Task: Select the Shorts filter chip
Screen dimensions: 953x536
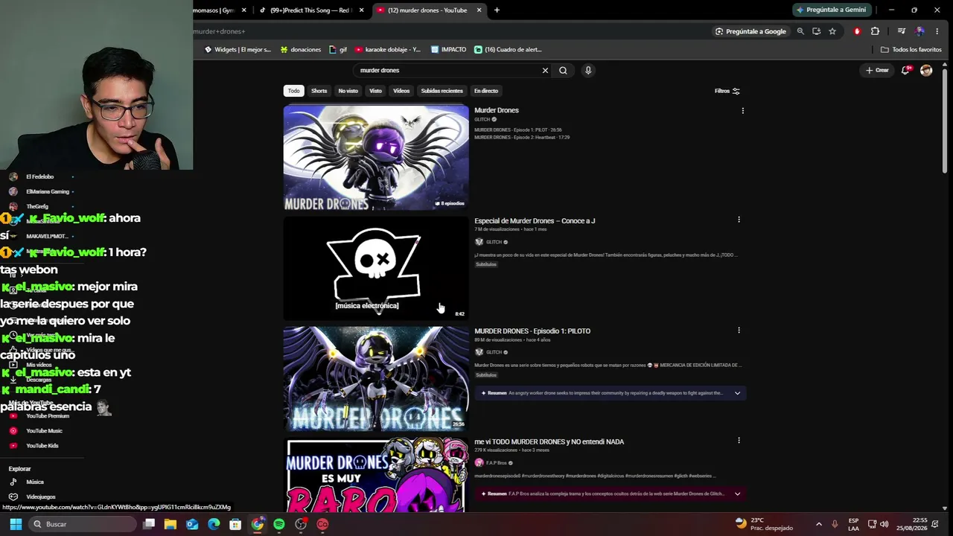Action: 319,91
